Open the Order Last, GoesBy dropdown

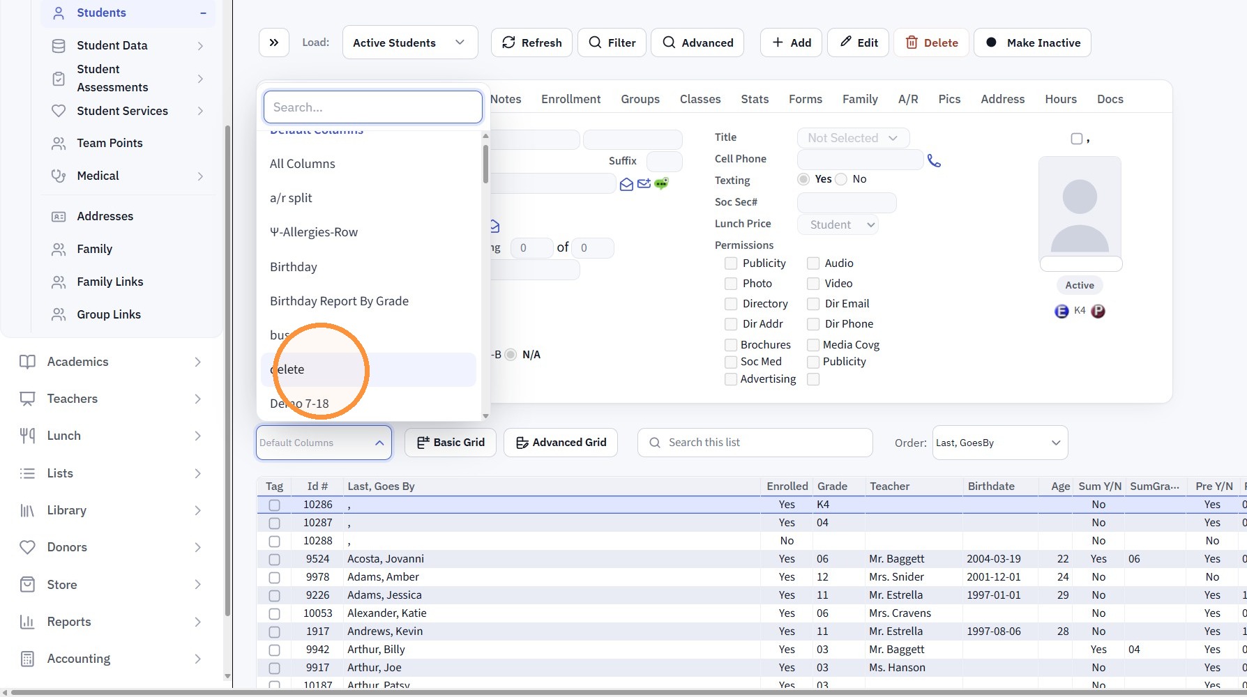[x=999, y=443]
